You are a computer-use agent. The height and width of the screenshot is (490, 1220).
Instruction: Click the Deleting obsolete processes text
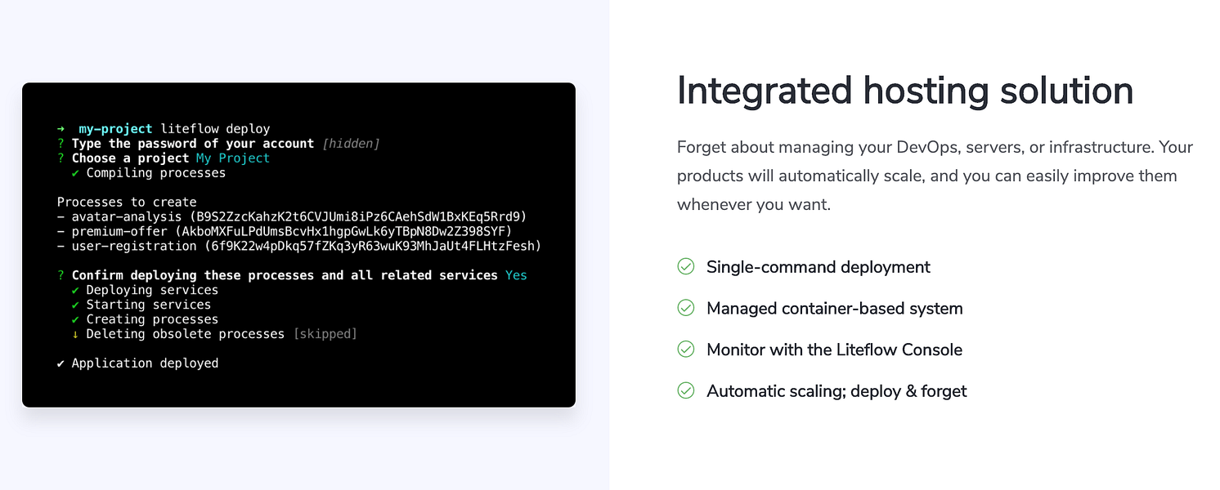tap(186, 334)
